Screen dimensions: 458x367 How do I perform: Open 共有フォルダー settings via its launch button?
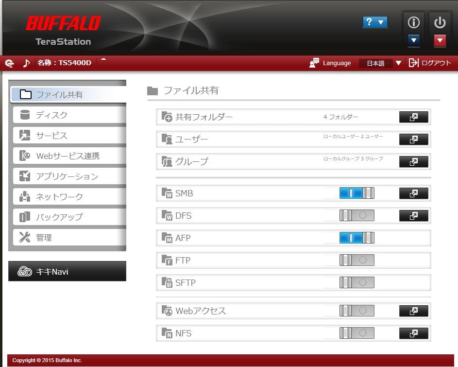413,117
